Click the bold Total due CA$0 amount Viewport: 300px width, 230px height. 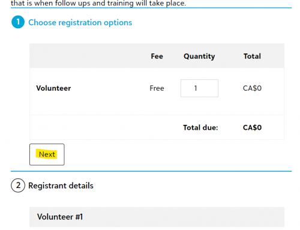[x=252, y=127]
